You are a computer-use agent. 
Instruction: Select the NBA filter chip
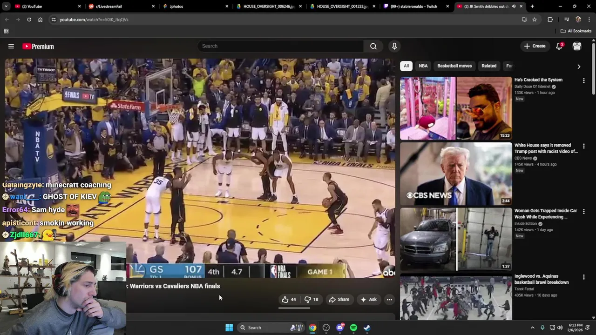[x=423, y=66]
